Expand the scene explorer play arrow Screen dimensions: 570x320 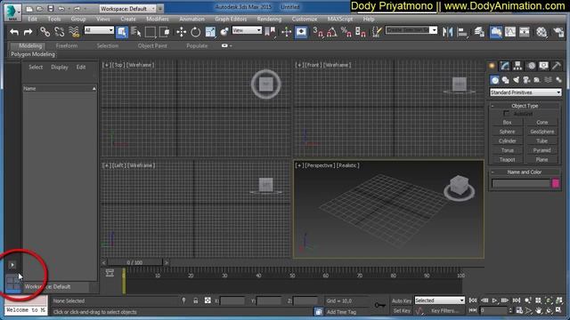(x=12, y=265)
